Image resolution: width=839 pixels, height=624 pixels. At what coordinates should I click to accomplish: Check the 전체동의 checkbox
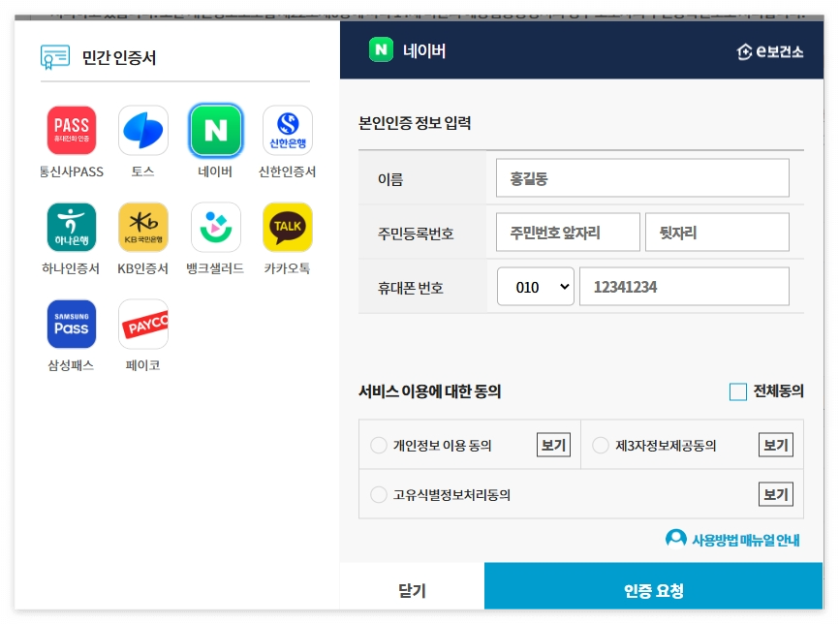(x=738, y=391)
